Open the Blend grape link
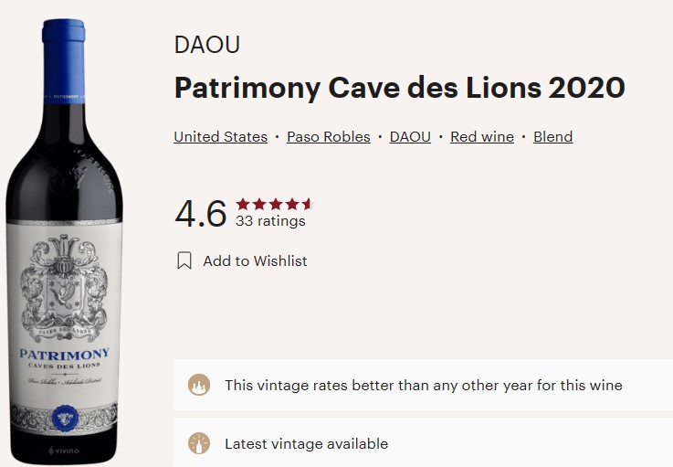The width and height of the screenshot is (673, 467). click(x=552, y=137)
